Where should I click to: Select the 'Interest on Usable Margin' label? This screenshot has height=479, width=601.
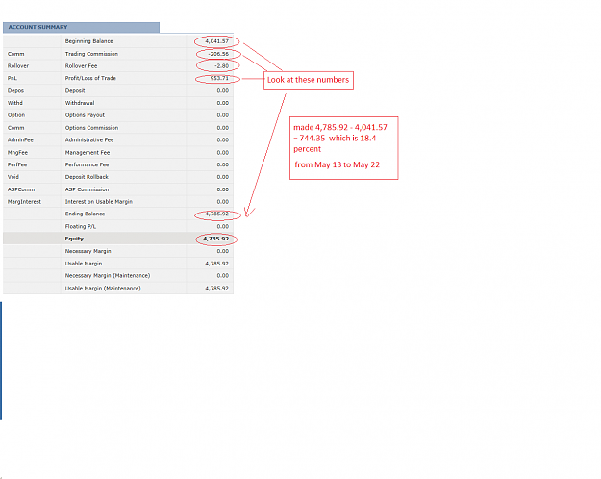[99, 202]
